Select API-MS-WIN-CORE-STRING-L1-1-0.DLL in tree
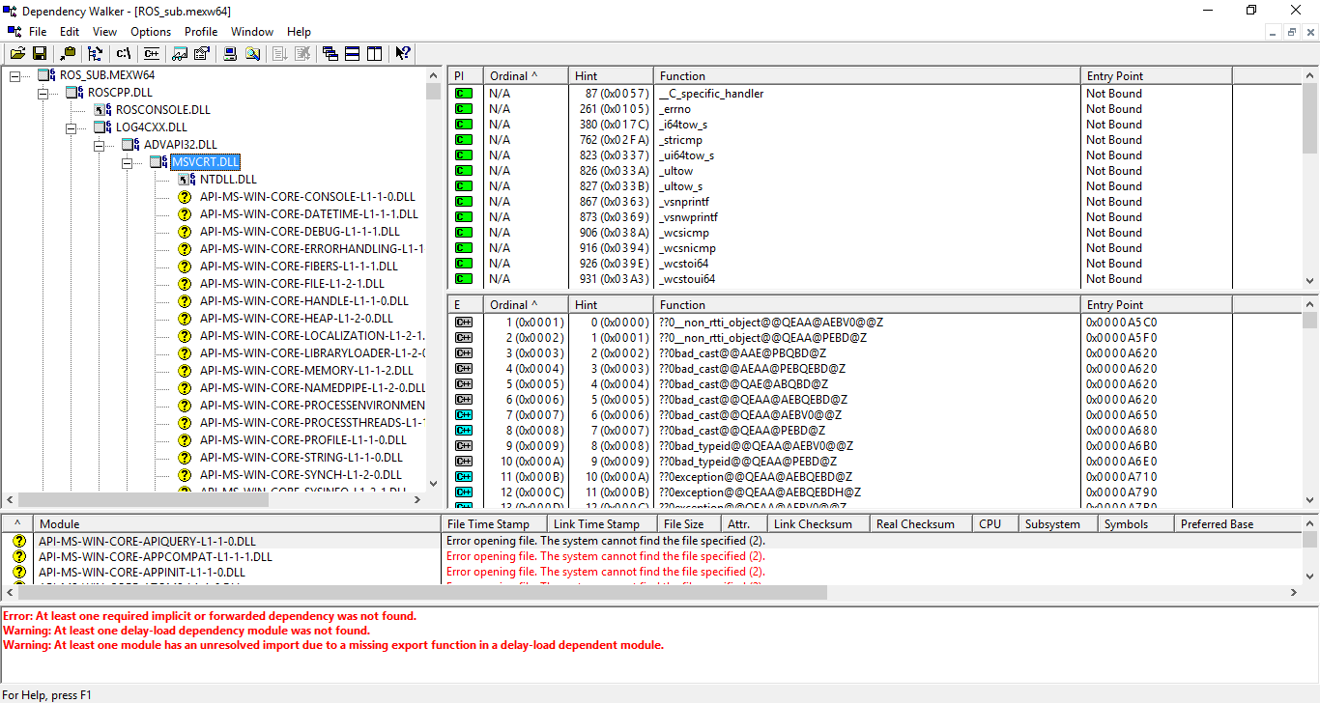 tap(301, 457)
